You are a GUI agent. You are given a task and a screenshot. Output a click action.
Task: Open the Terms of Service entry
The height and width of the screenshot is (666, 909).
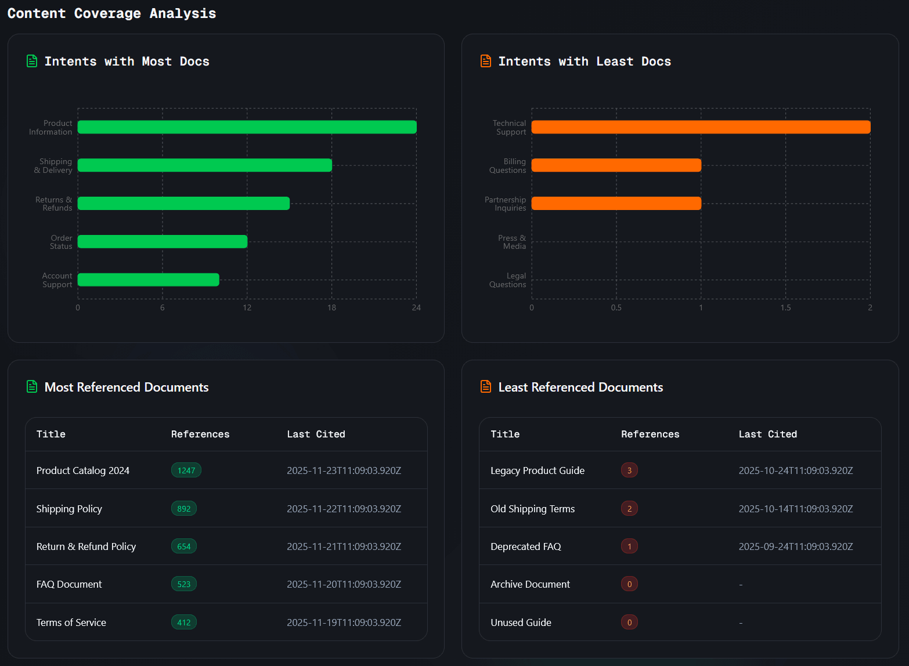(71, 622)
